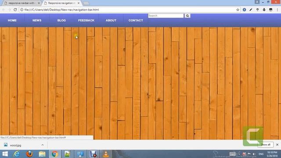Show site info icon in address bar
The image size is (281, 158).
click(x=22, y=10)
